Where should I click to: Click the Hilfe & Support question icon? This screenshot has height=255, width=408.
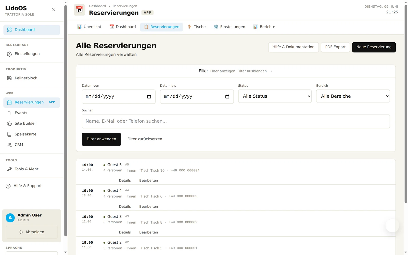point(8,186)
